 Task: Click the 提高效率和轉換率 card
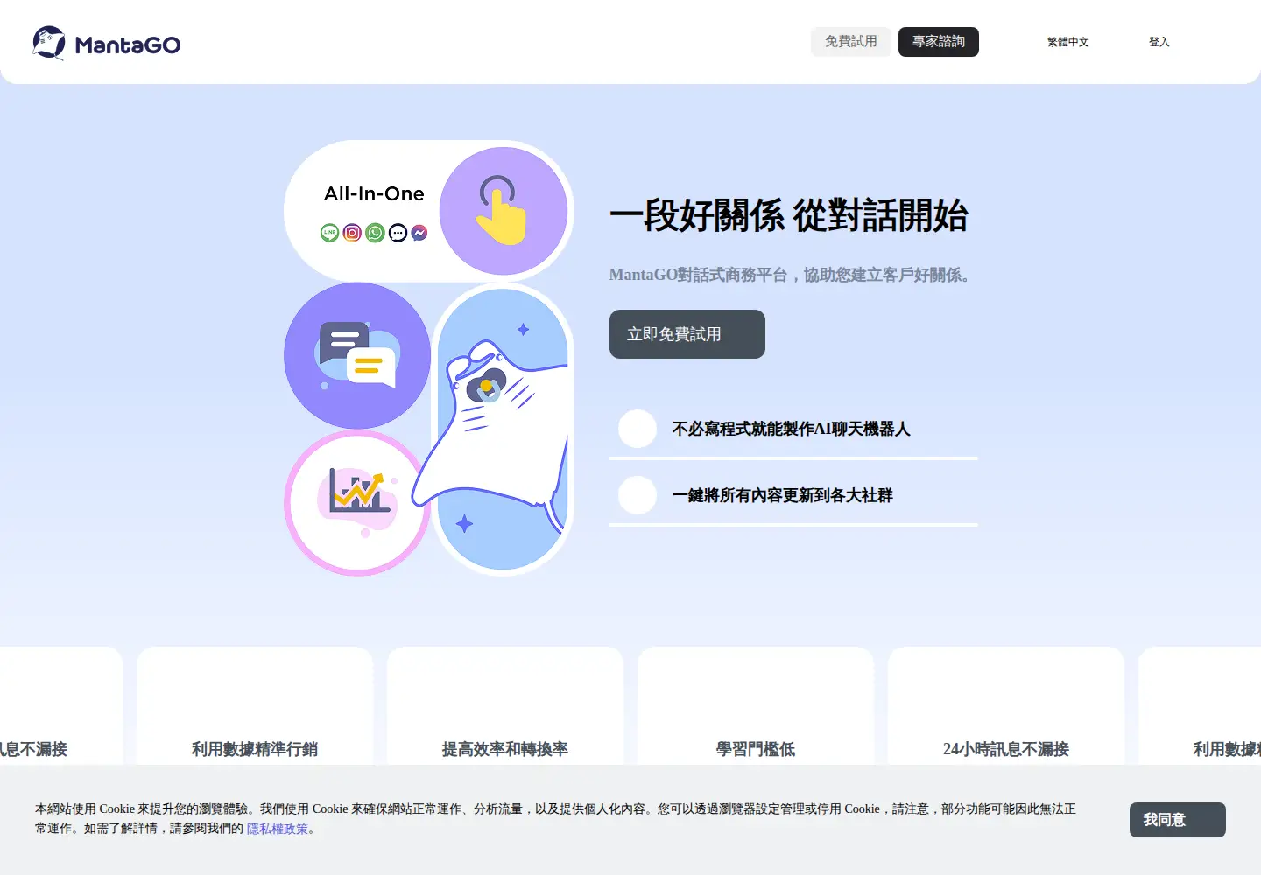505,707
